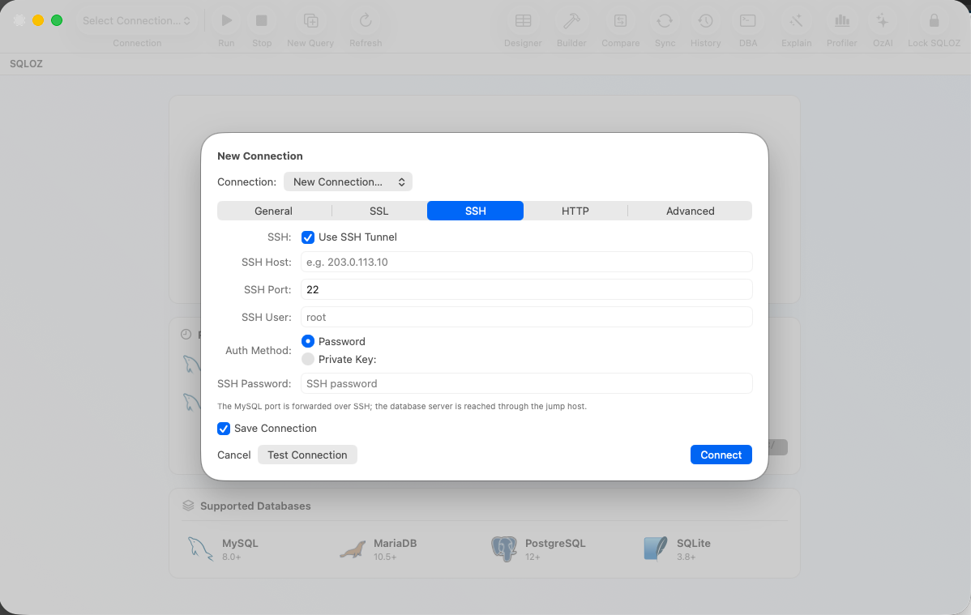Click the Stop toolbar icon

click(x=261, y=21)
